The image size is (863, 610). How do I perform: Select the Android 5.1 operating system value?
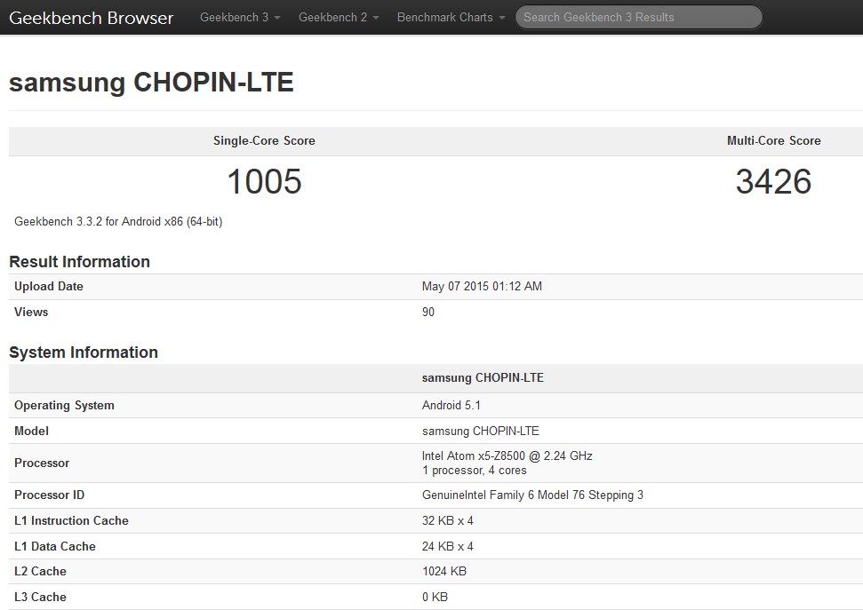451,406
